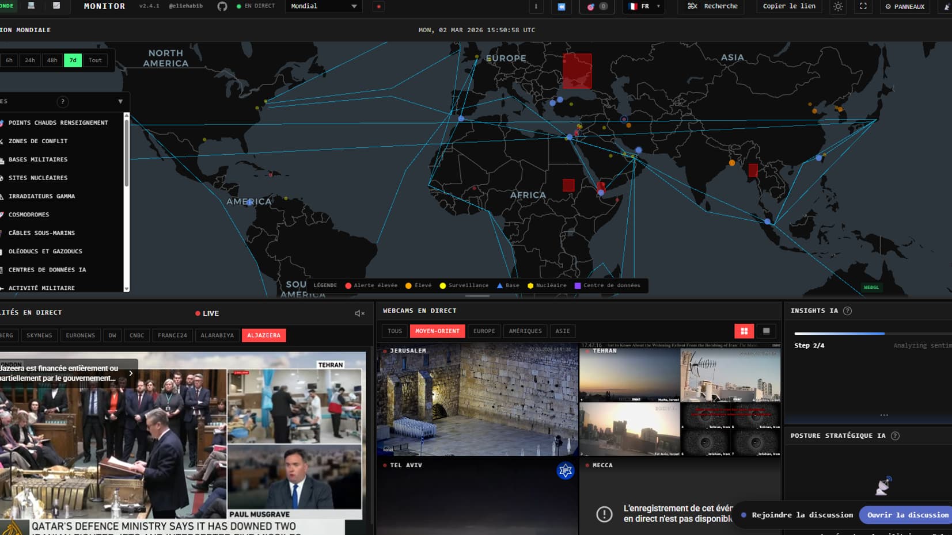The image size is (952, 535).
Task: Select the 24h time range filter
Action: click(x=30, y=60)
